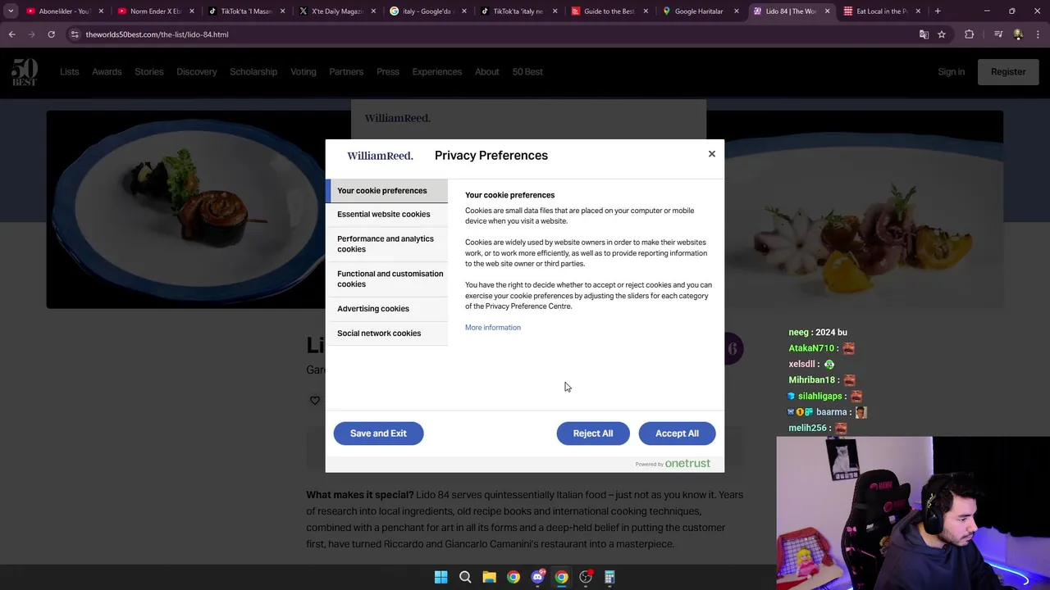Open OBS Studio from taskbar

coord(586,577)
